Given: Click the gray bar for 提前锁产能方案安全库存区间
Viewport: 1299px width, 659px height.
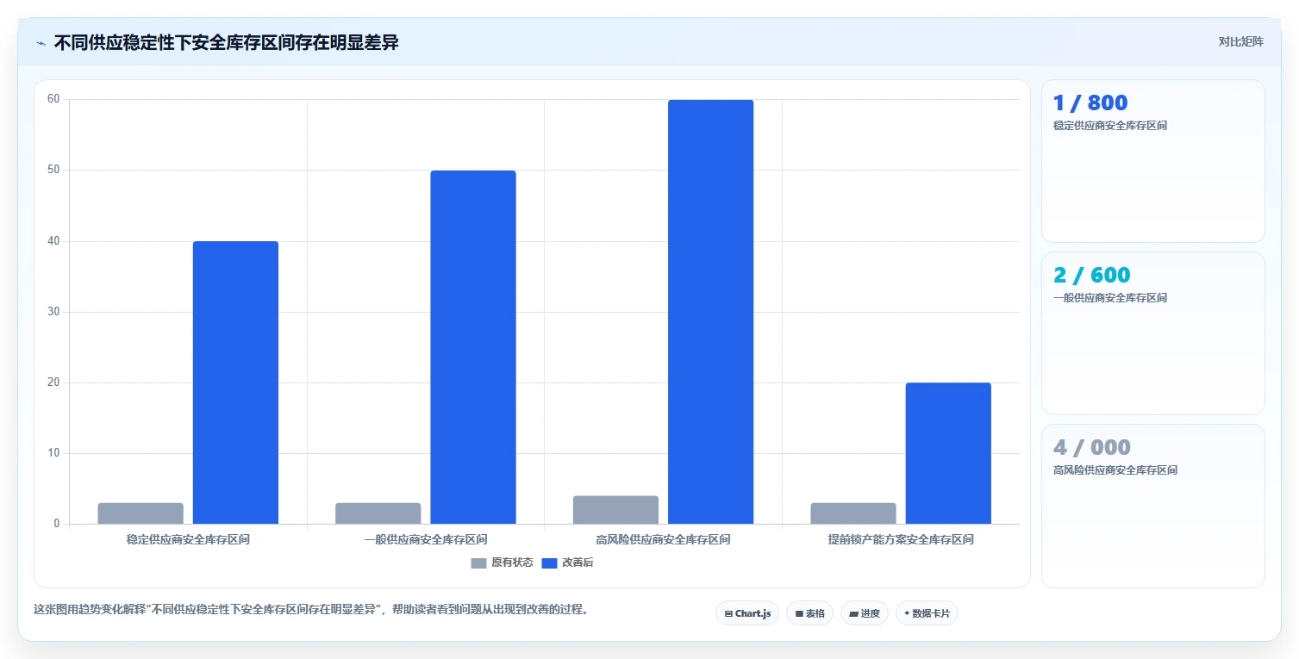Looking at the screenshot, I should (853, 513).
